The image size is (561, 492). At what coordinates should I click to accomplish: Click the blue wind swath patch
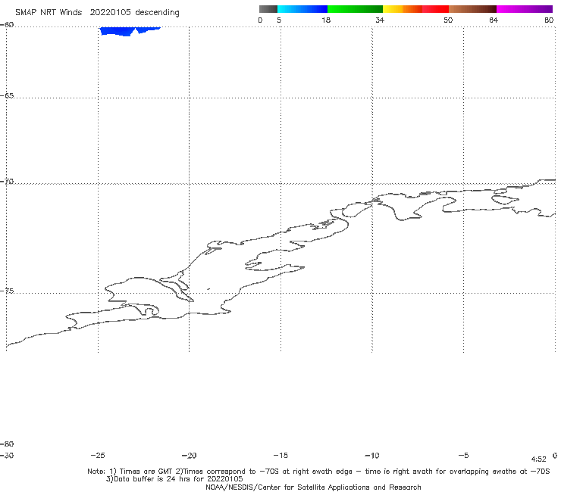point(130,31)
